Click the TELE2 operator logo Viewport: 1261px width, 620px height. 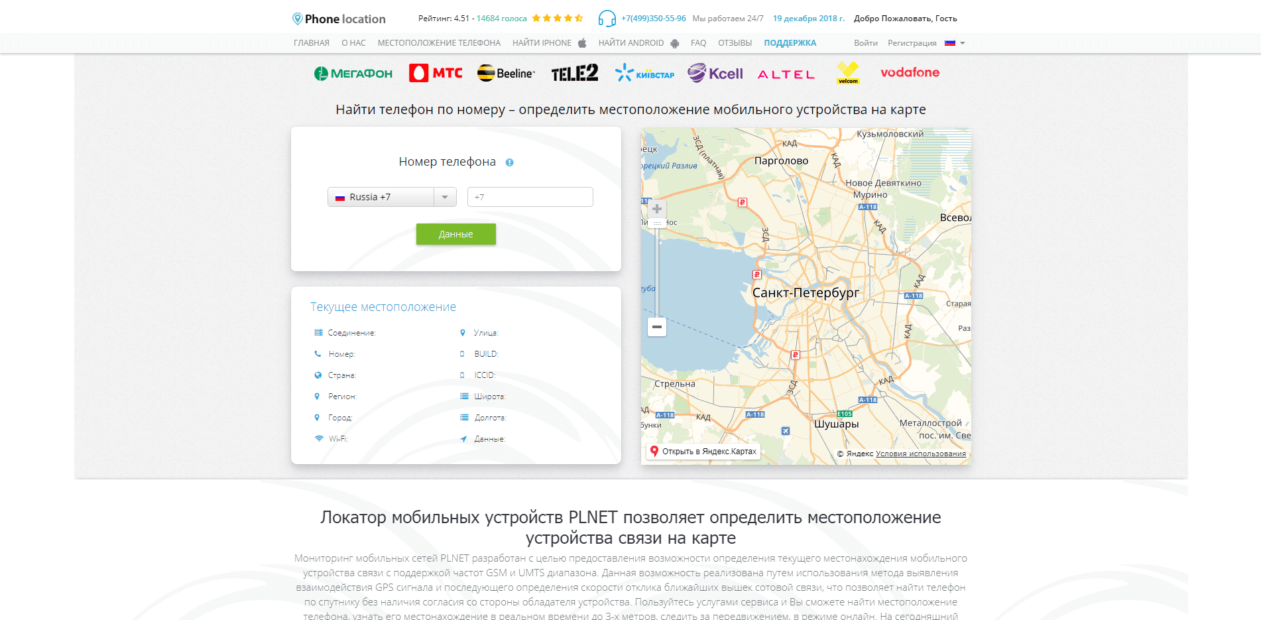click(575, 73)
